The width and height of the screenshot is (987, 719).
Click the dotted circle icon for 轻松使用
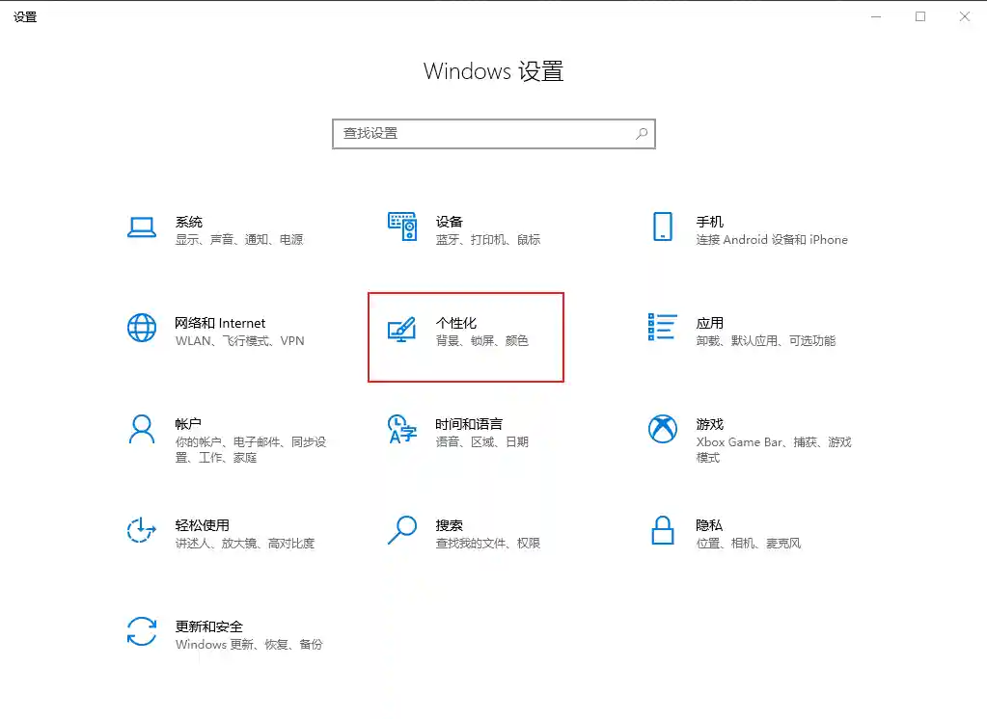point(142,532)
